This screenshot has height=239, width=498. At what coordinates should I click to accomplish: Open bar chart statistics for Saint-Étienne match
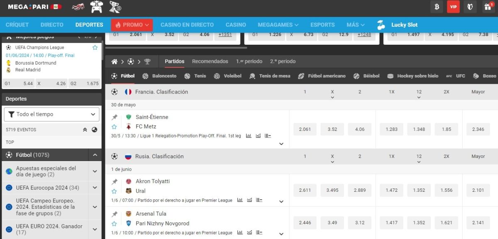click(249, 136)
